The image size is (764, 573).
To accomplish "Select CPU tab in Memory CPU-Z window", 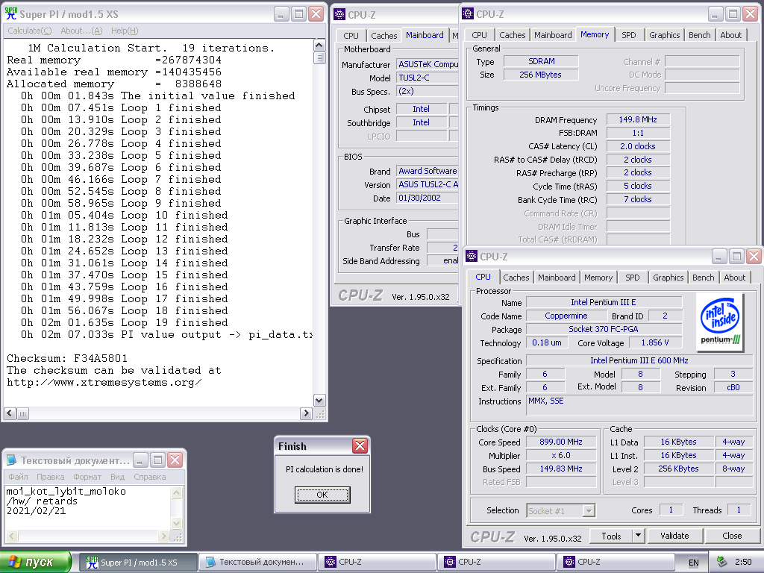I will [x=479, y=35].
